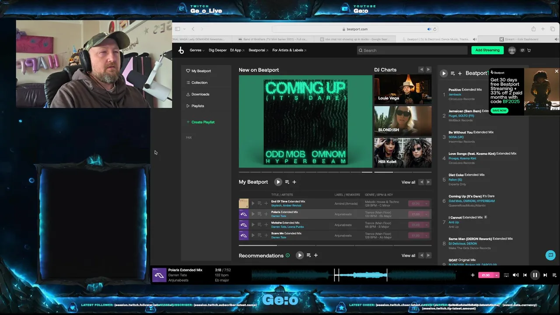Open the BLOND:ISH DJ chart

click(x=402, y=120)
